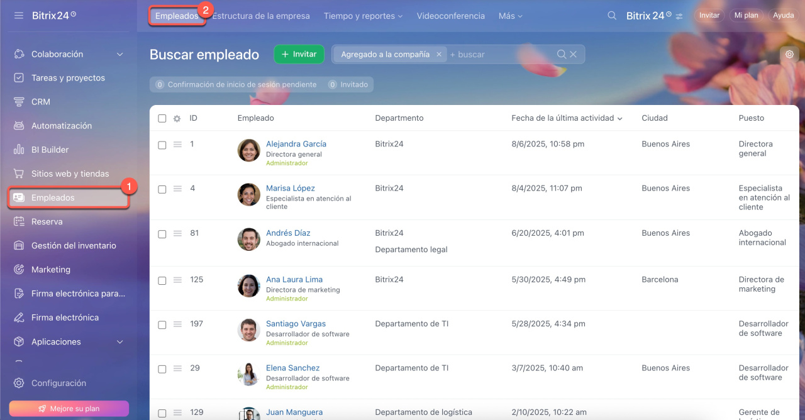
Task: Click 'Confirmación de inicio de sesión pendiente' counter
Action: (x=235, y=84)
